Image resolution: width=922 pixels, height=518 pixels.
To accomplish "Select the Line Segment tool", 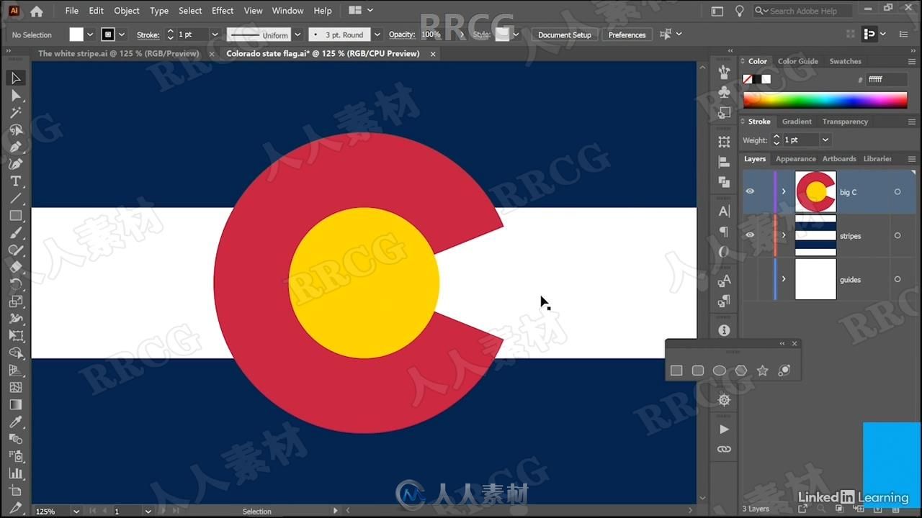I will (16, 199).
